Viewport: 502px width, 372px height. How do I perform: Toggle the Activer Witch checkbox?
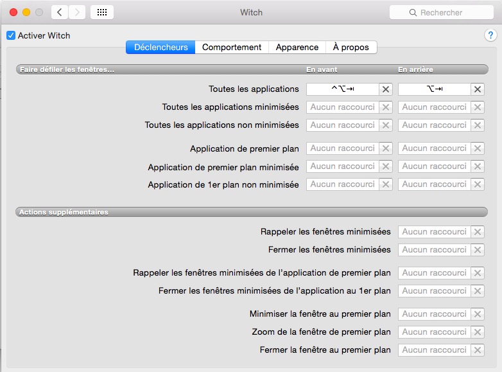click(x=11, y=36)
